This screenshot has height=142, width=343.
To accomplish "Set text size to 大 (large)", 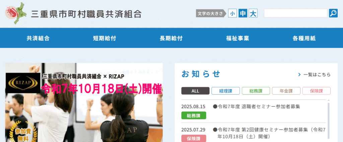I will click(x=253, y=13).
